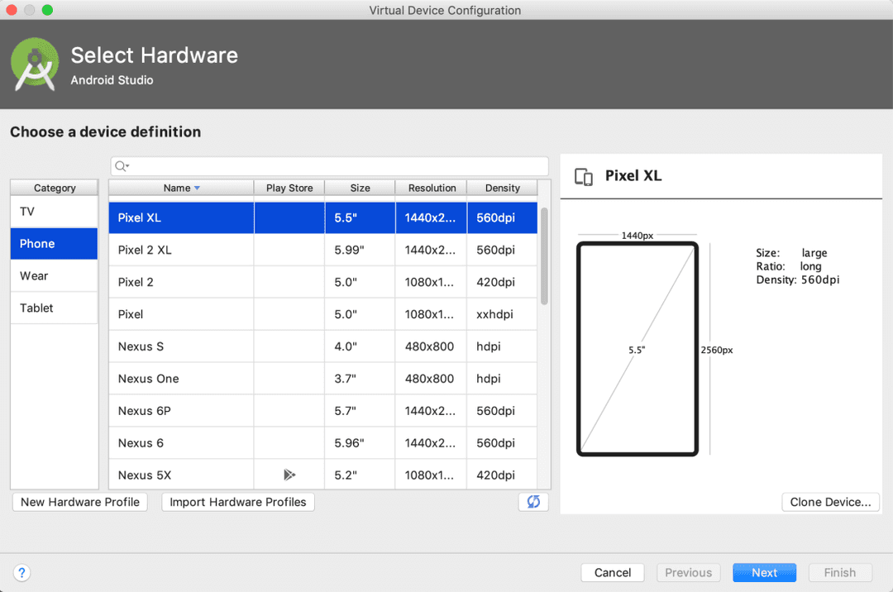893x592 pixels.
Task: Select the Pixel 2 XL row
Action: click(323, 250)
